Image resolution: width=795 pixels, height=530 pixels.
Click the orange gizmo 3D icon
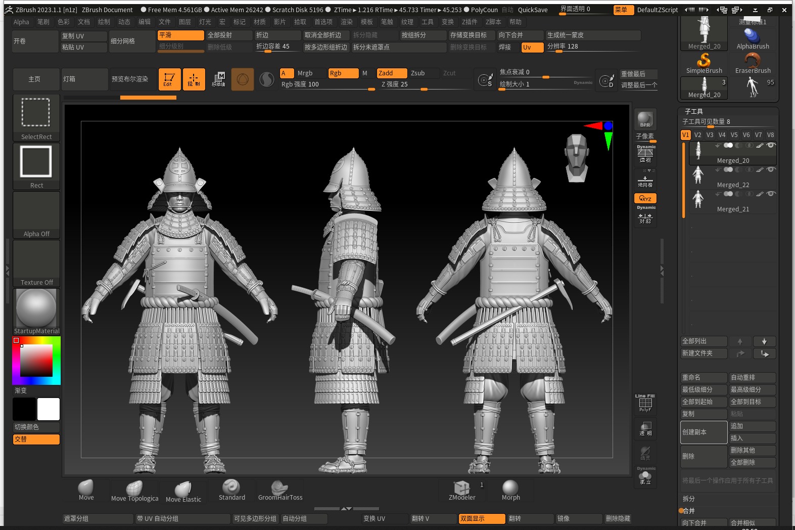click(x=243, y=79)
